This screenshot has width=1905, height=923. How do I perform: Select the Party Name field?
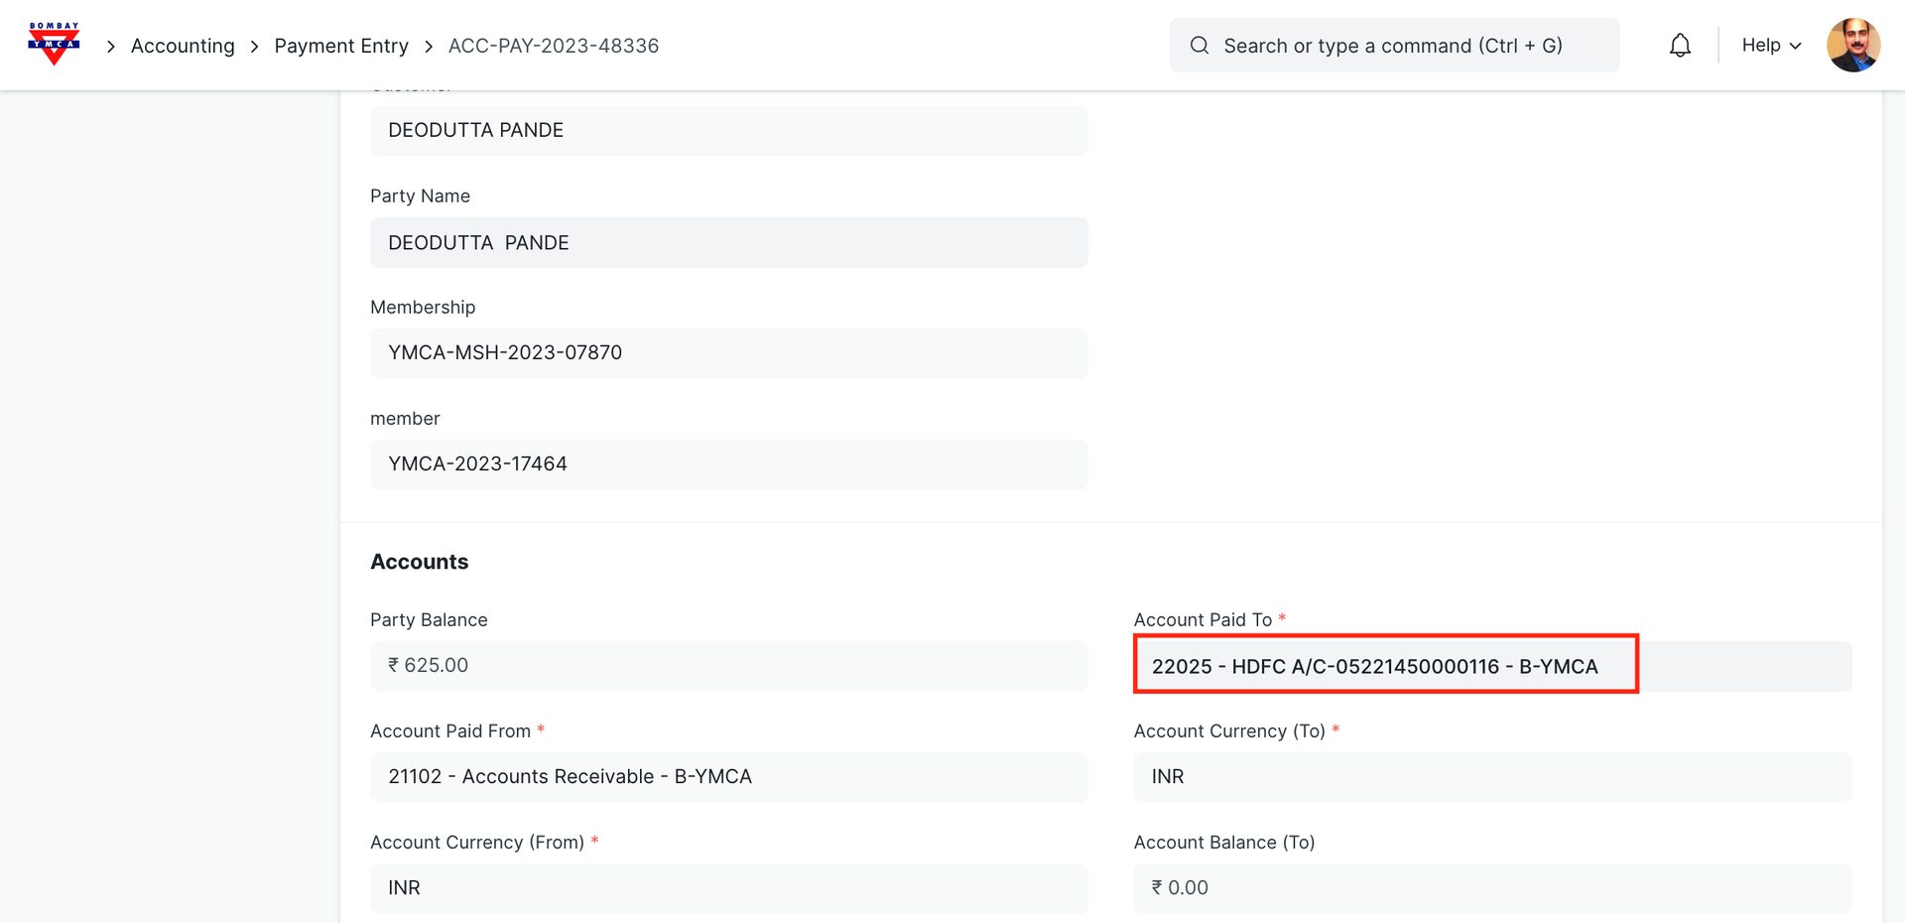(728, 243)
